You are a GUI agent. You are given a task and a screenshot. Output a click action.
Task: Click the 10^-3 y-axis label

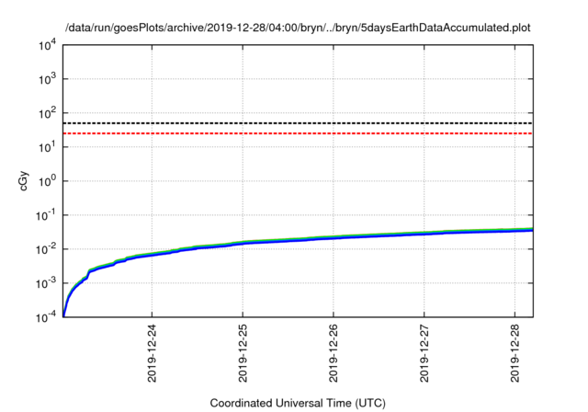tap(46, 283)
